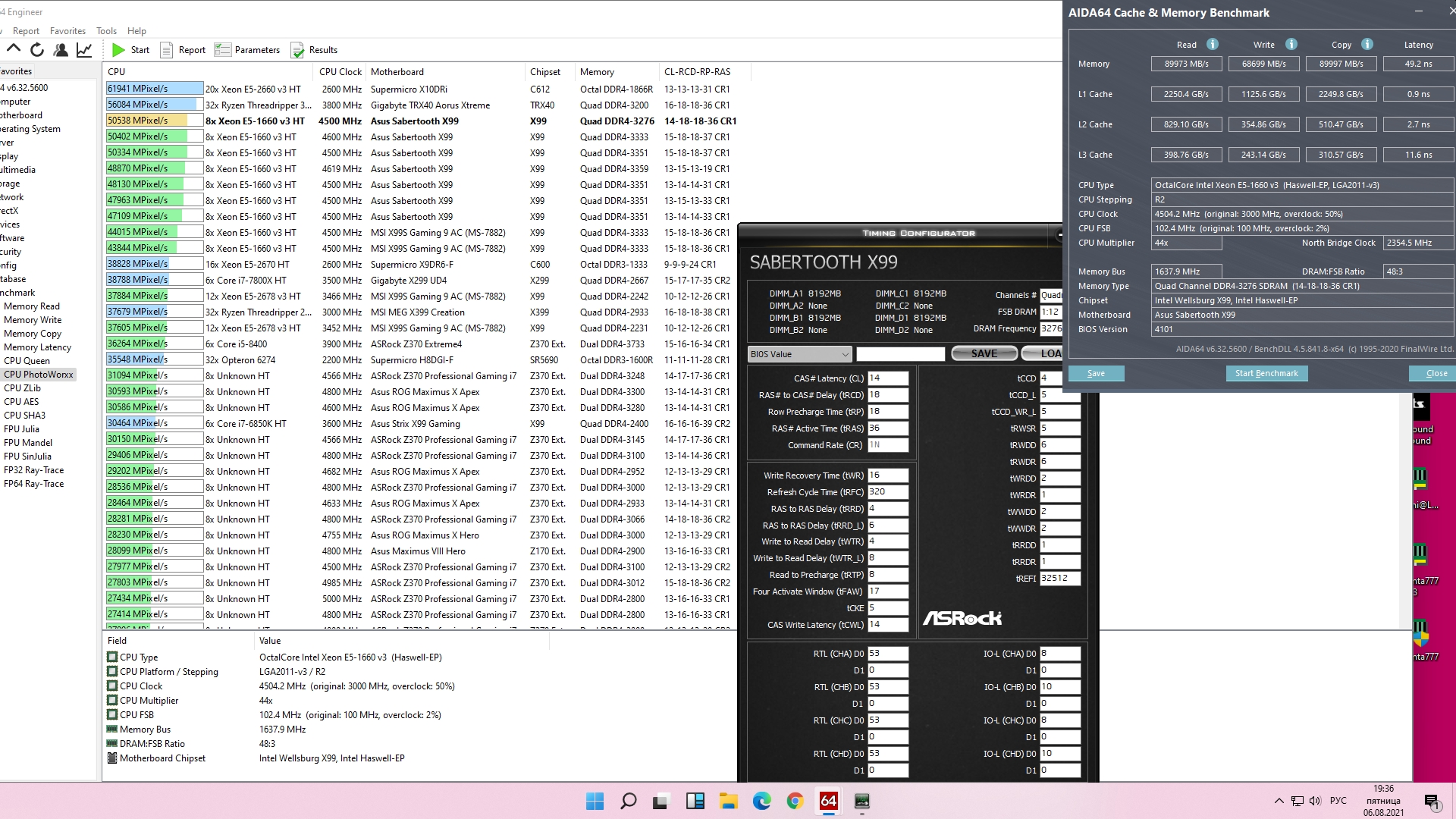Click the CAS# Latency input field
Image resolution: width=1456 pixels, height=819 pixels.
tap(887, 378)
